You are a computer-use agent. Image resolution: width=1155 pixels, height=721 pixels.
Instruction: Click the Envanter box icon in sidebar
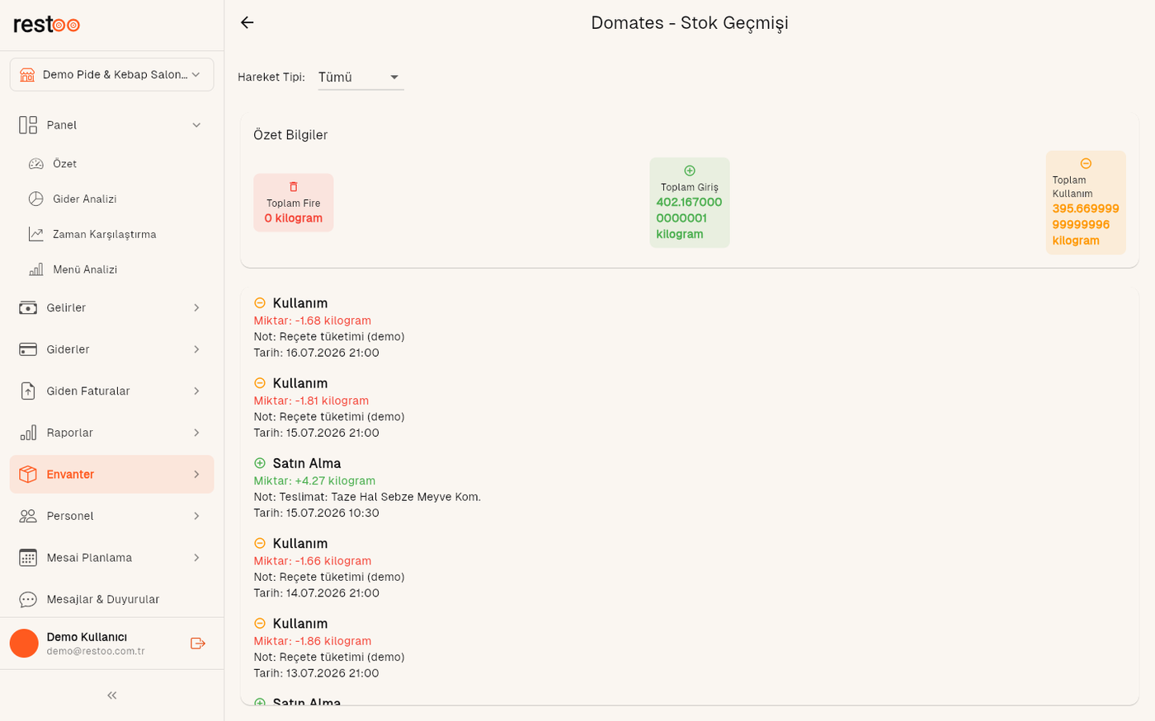point(28,475)
